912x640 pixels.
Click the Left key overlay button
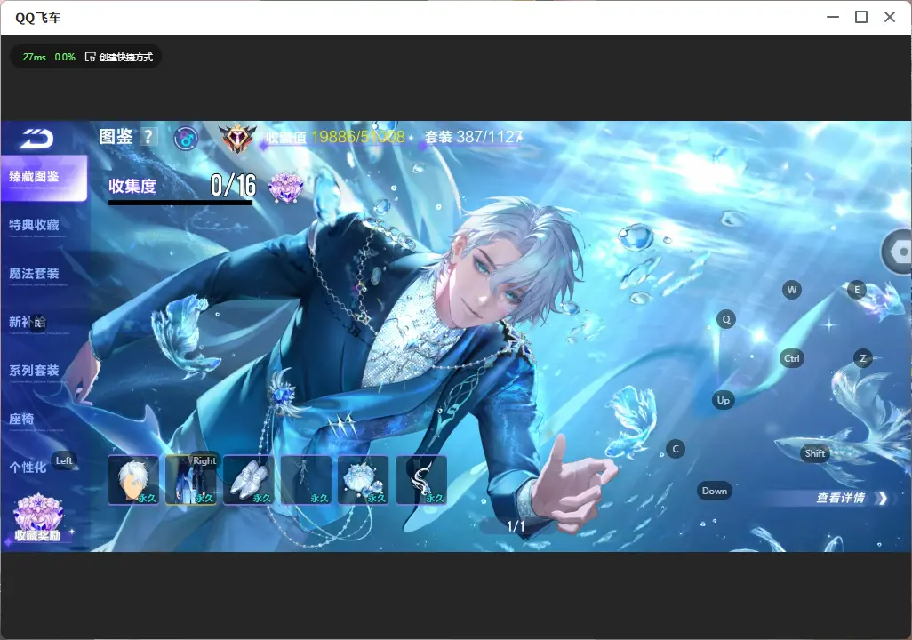64,460
